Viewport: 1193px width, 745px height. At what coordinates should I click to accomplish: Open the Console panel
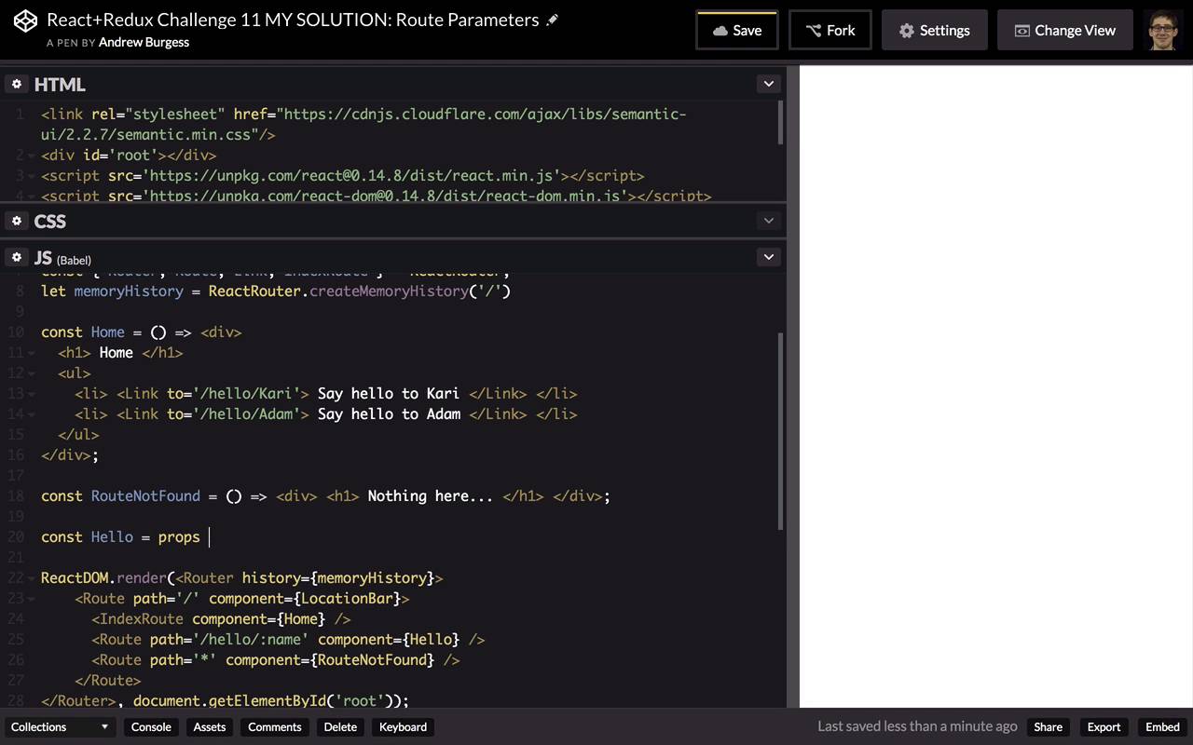click(x=151, y=727)
